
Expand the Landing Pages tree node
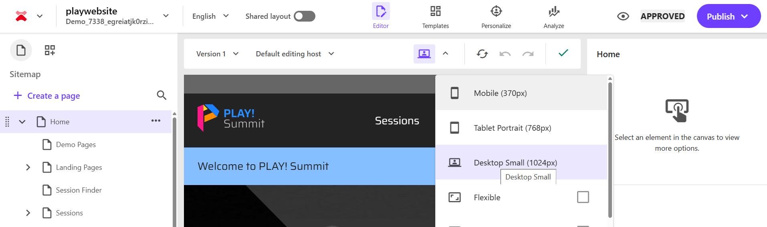(x=28, y=167)
